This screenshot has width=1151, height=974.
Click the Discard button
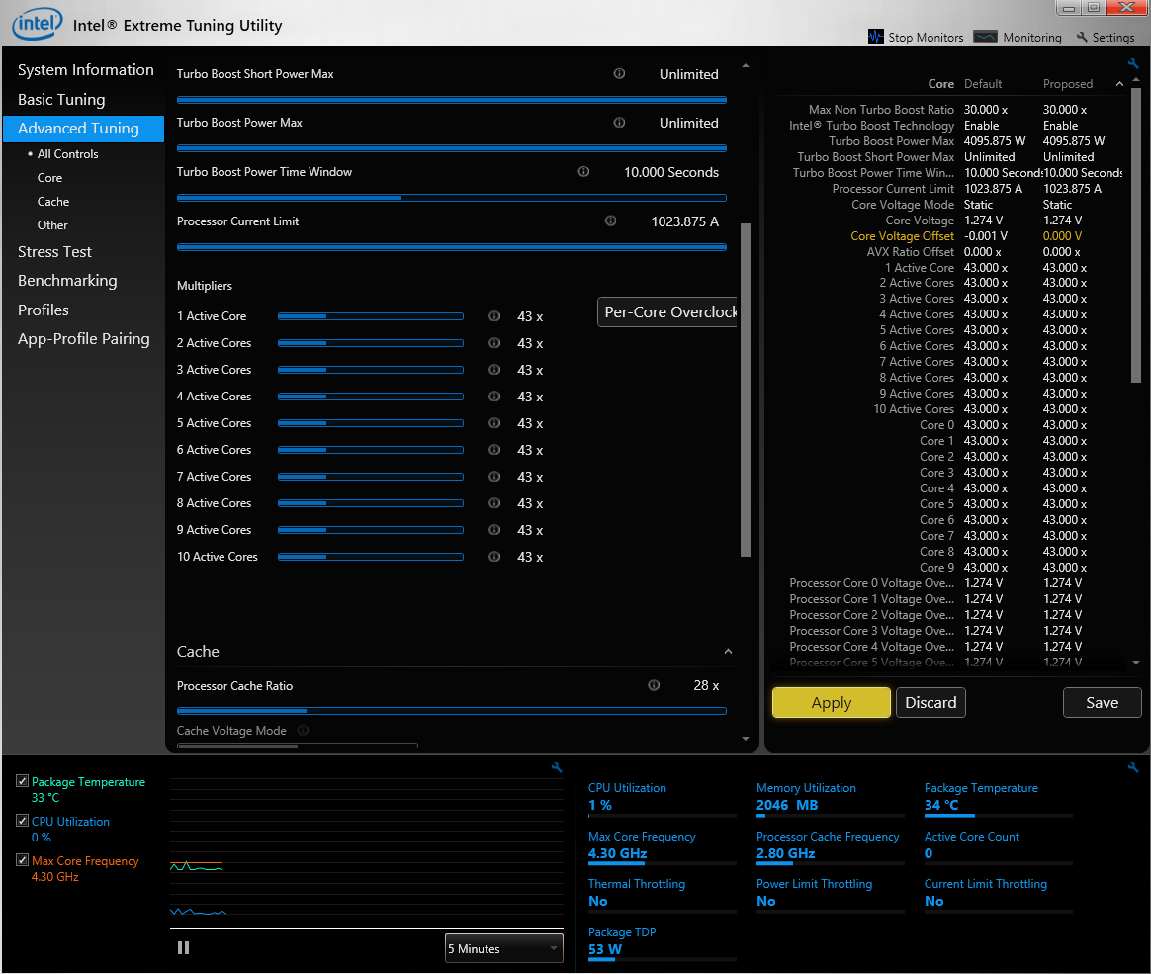[930, 702]
